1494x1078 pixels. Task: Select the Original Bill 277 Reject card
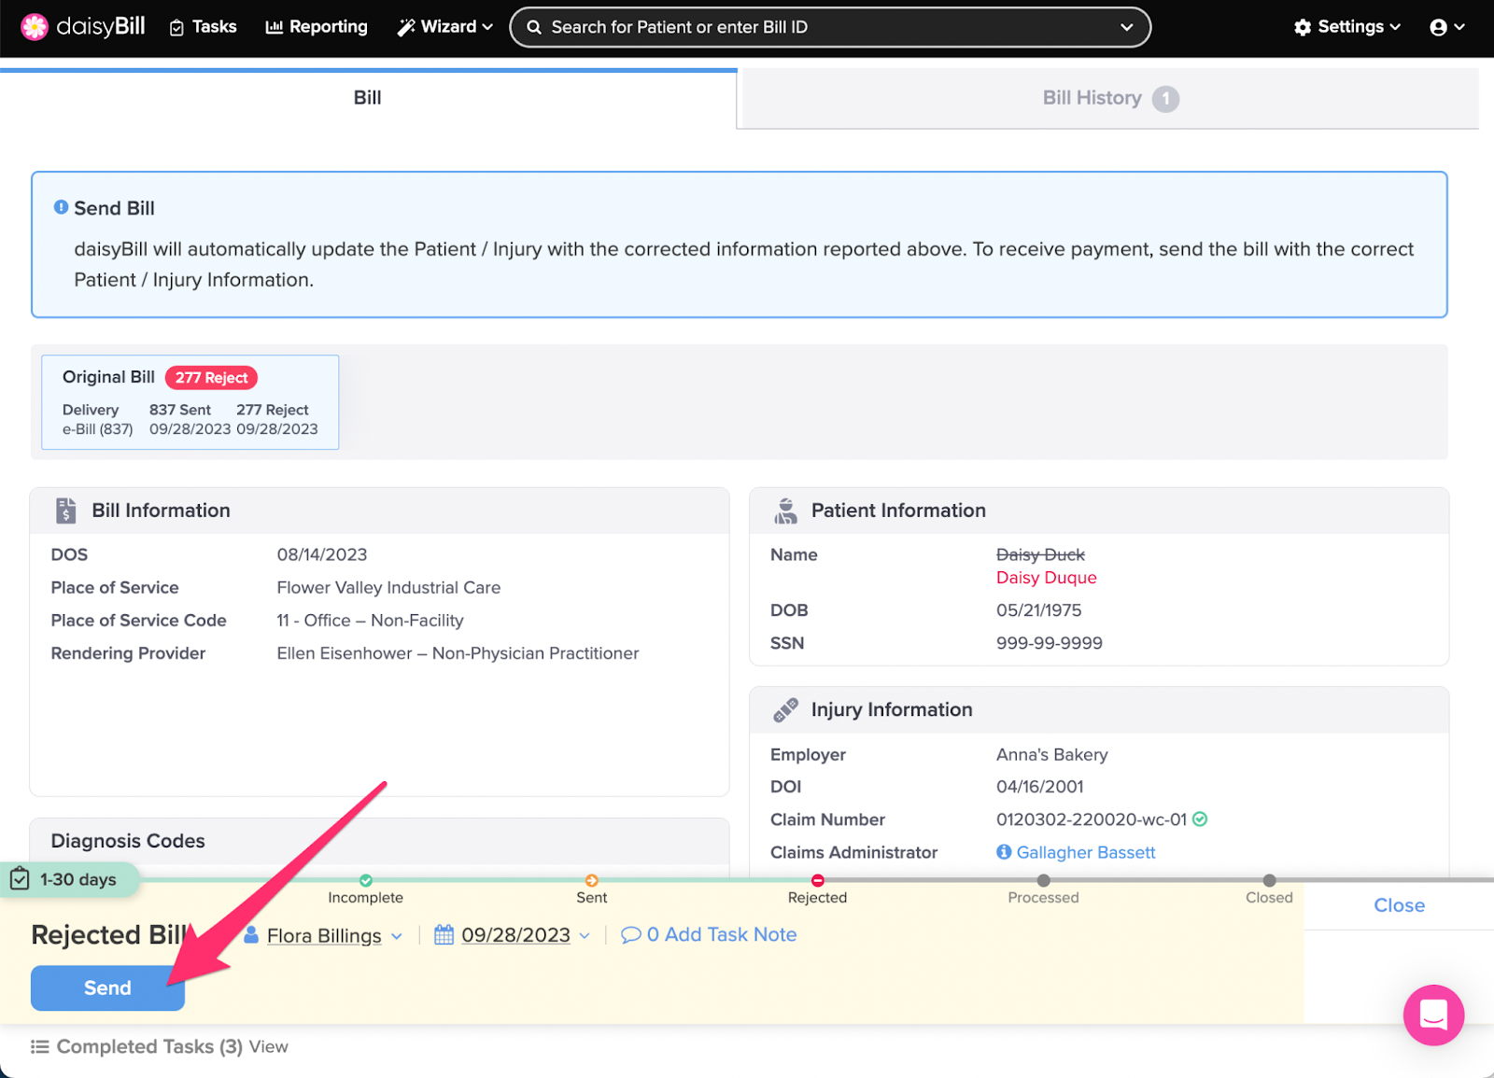[x=190, y=402]
